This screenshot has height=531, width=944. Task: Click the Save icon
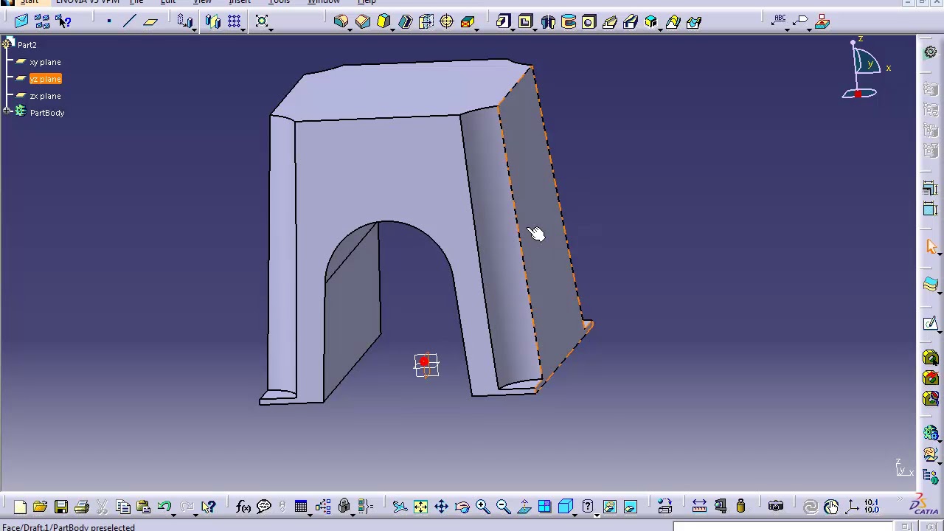pos(61,507)
